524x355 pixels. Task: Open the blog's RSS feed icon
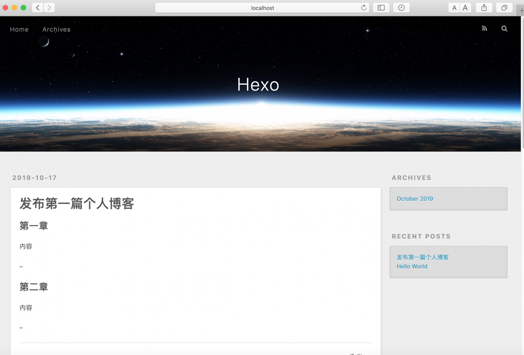coord(484,28)
